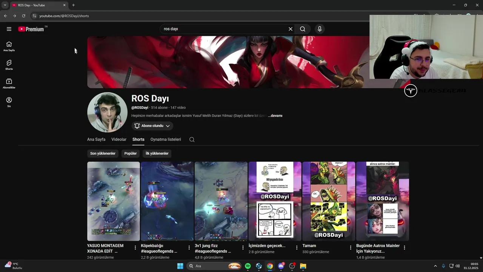Clear the search text with X
This screenshot has width=483, height=272.
tap(291, 29)
